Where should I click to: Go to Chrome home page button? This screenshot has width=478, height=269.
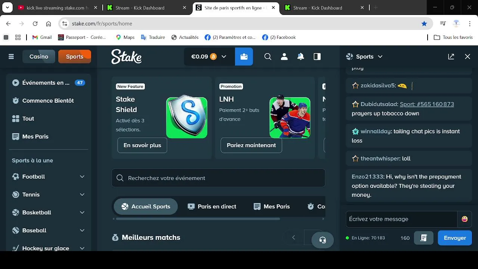coord(49,24)
